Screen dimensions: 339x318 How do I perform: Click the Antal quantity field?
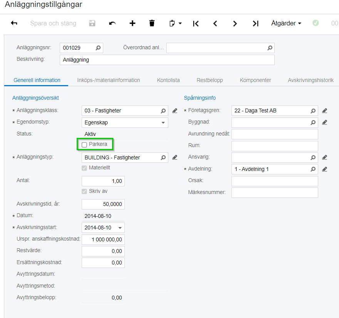(x=103, y=181)
